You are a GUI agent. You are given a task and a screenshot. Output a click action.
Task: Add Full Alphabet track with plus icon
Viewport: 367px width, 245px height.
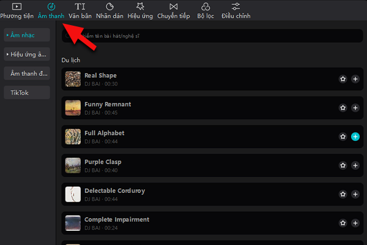tap(355, 137)
